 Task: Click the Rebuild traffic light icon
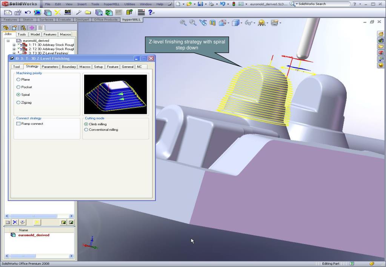(234, 4)
